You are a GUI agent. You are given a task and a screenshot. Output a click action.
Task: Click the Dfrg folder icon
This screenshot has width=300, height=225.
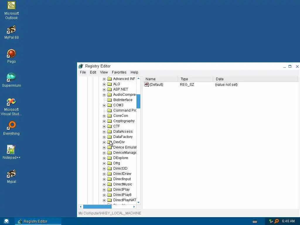click(x=110, y=163)
